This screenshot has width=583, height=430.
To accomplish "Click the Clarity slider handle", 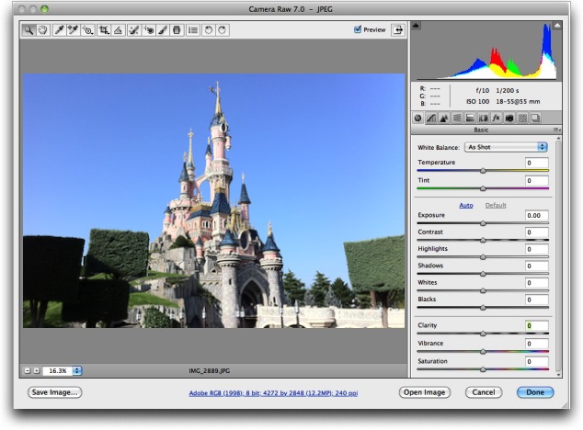I will pyautogui.click(x=483, y=334).
